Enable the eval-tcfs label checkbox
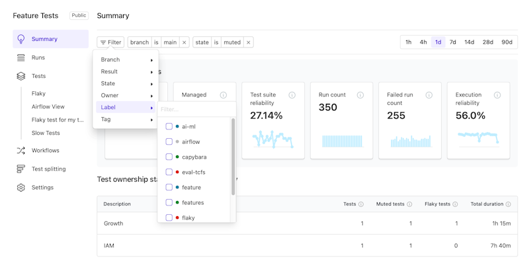 pyautogui.click(x=169, y=172)
